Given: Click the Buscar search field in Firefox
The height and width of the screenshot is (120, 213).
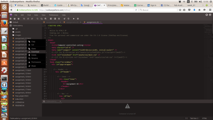Looking at the screenshot, I should click(x=158, y=10).
